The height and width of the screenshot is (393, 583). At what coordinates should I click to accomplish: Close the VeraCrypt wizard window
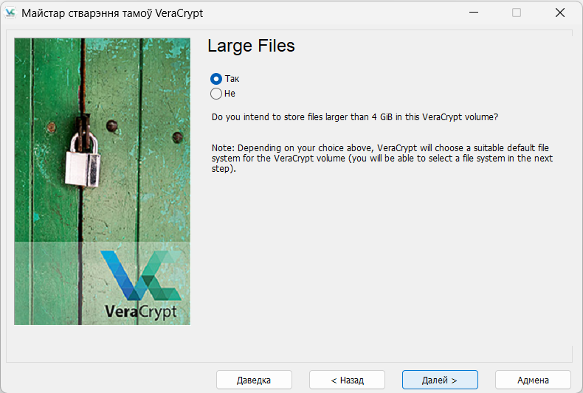click(560, 13)
